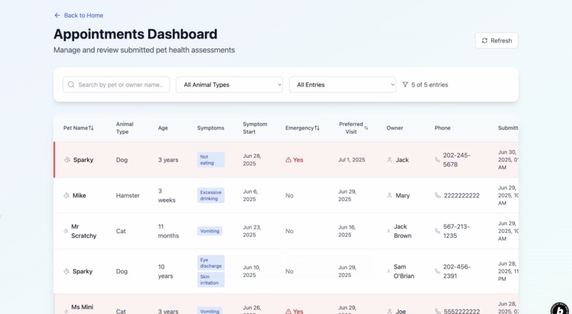Click the Skin irritation symptom tag

coord(211,280)
